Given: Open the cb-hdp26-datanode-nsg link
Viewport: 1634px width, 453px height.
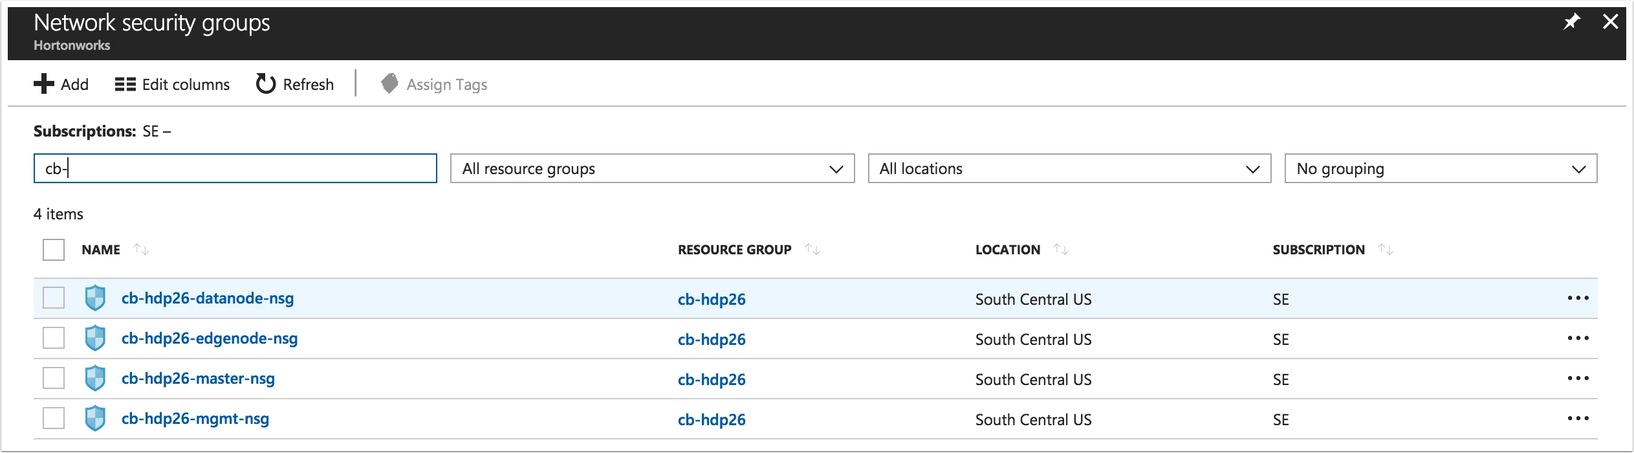Looking at the screenshot, I should [x=208, y=298].
